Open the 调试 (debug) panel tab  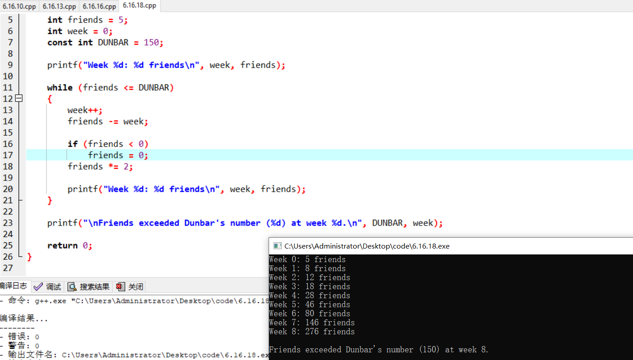pos(47,286)
